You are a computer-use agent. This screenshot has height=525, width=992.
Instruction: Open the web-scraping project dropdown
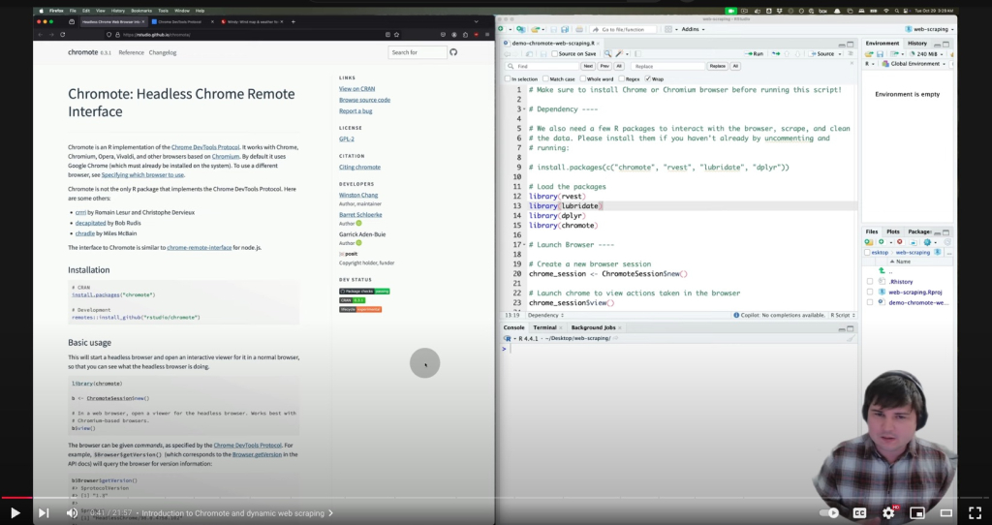click(x=929, y=29)
